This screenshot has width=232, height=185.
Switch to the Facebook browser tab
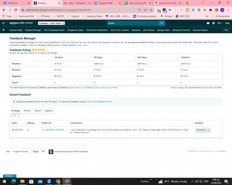tap(16, 3)
